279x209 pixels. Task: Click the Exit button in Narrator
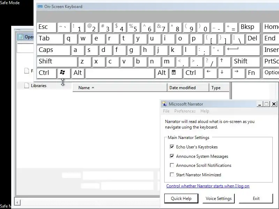click(x=256, y=198)
